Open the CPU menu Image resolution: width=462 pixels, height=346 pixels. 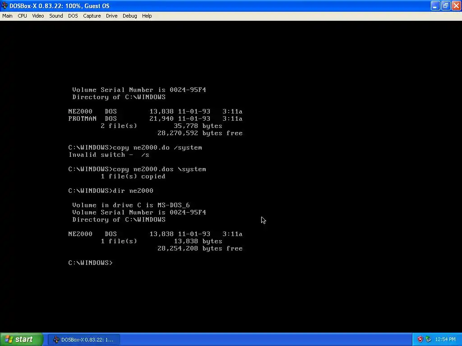point(22,16)
